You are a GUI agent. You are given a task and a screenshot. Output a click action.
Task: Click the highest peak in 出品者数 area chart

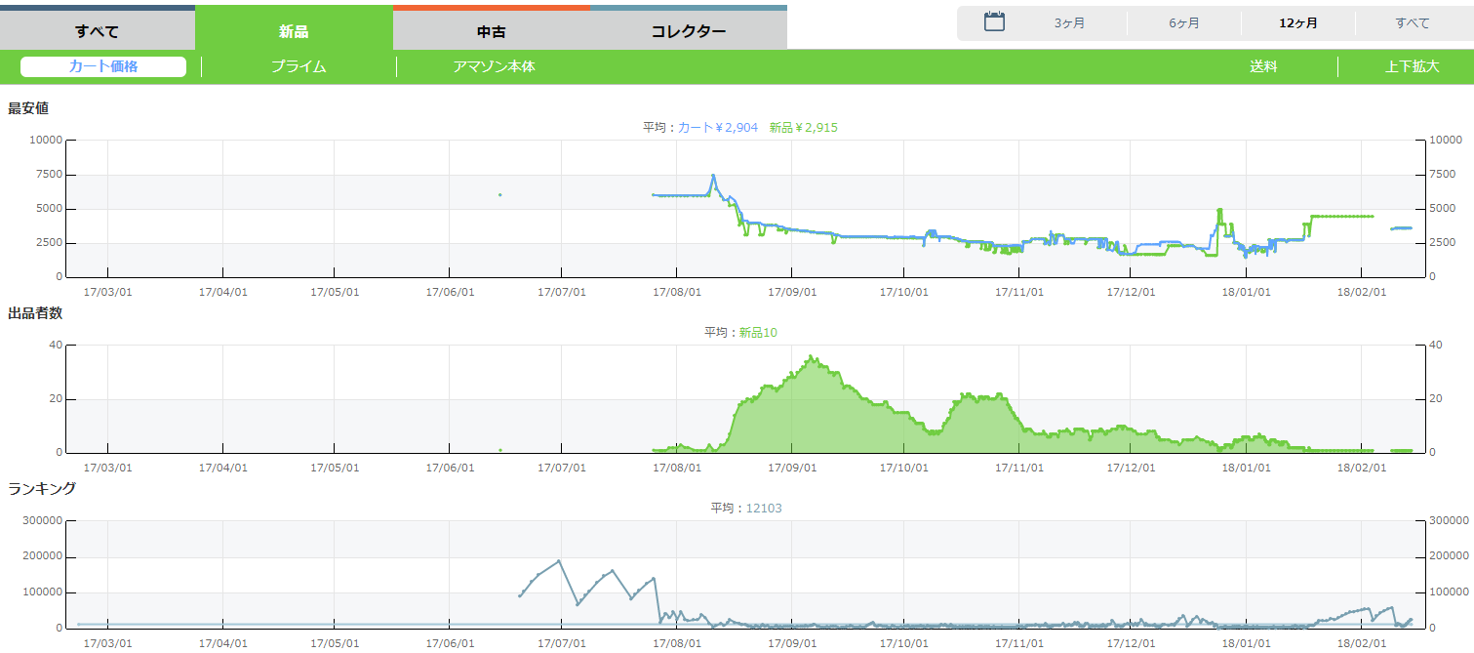pyautogui.click(x=811, y=357)
